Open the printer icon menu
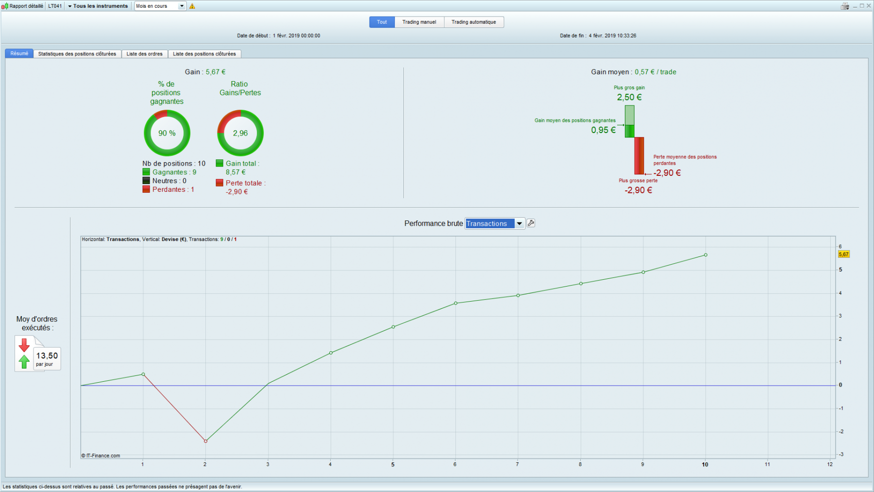This screenshot has width=874, height=492. point(845,6)
